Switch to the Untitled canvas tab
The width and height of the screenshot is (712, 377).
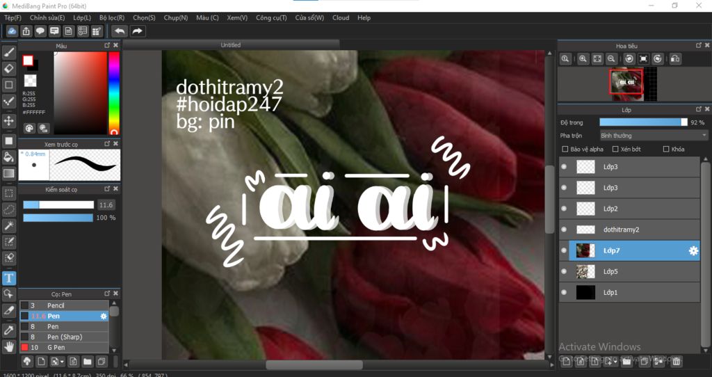coord(231,45)
